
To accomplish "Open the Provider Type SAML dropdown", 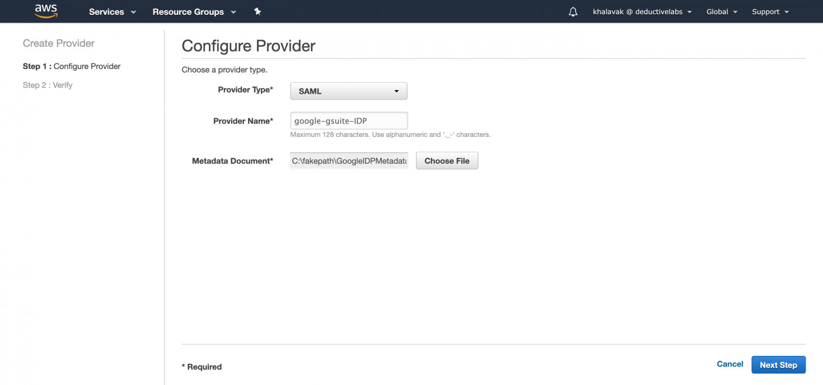I will tap(349, 91).
